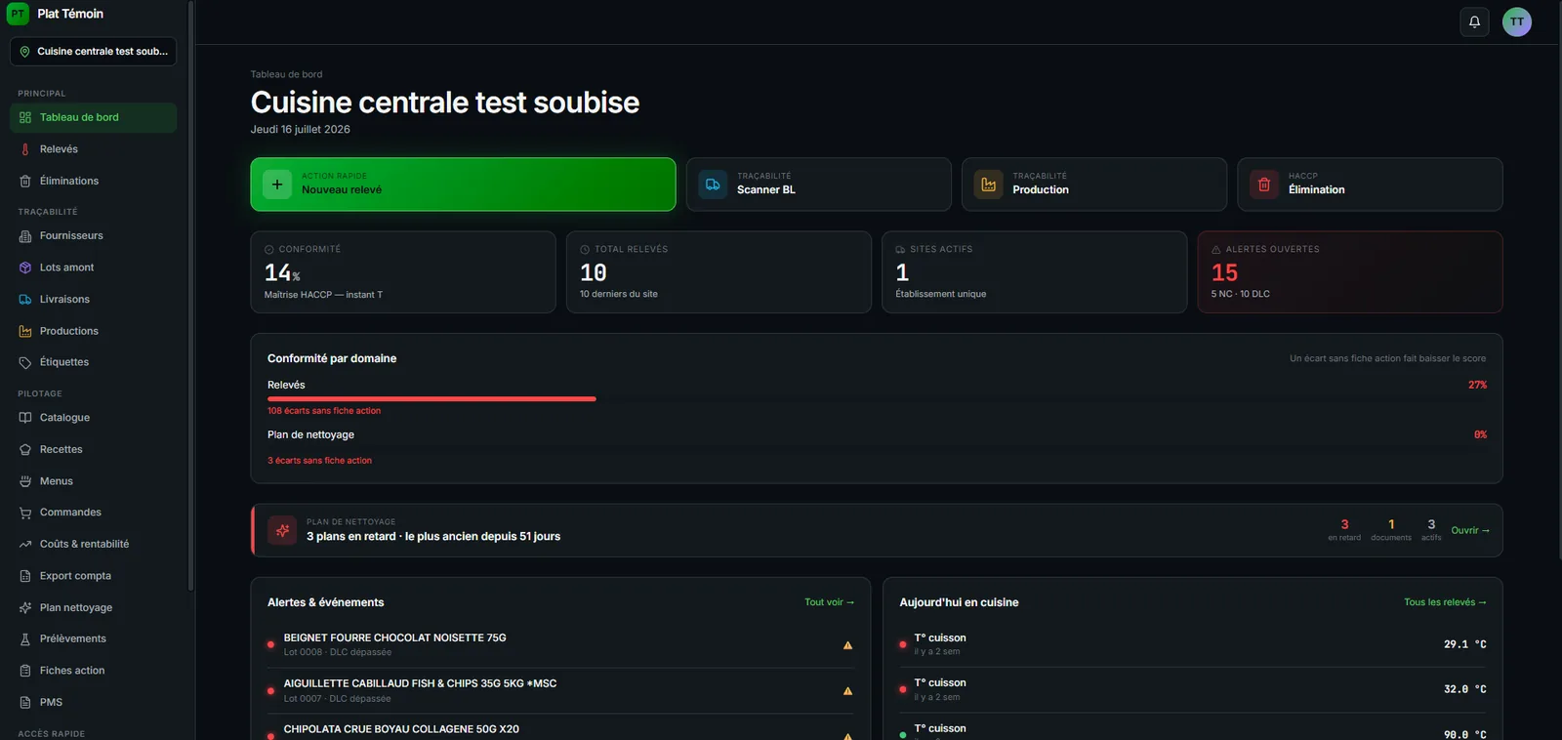Click the red Relevés conformity progress bar
1562x740 pixels.
(x=432, y=398)
